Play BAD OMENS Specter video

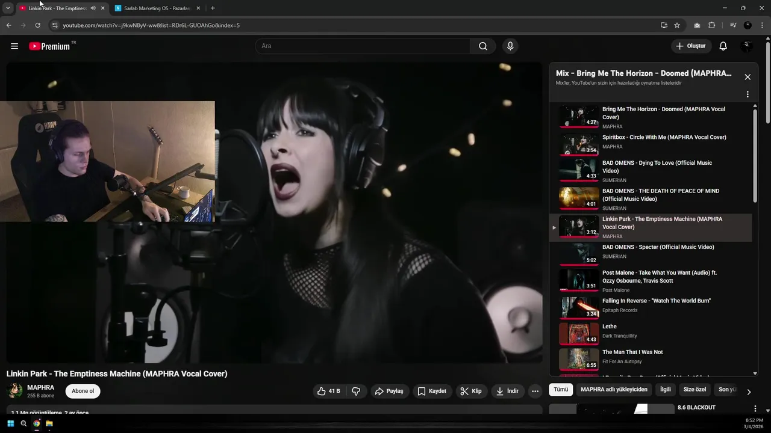[x=651, y=254]
